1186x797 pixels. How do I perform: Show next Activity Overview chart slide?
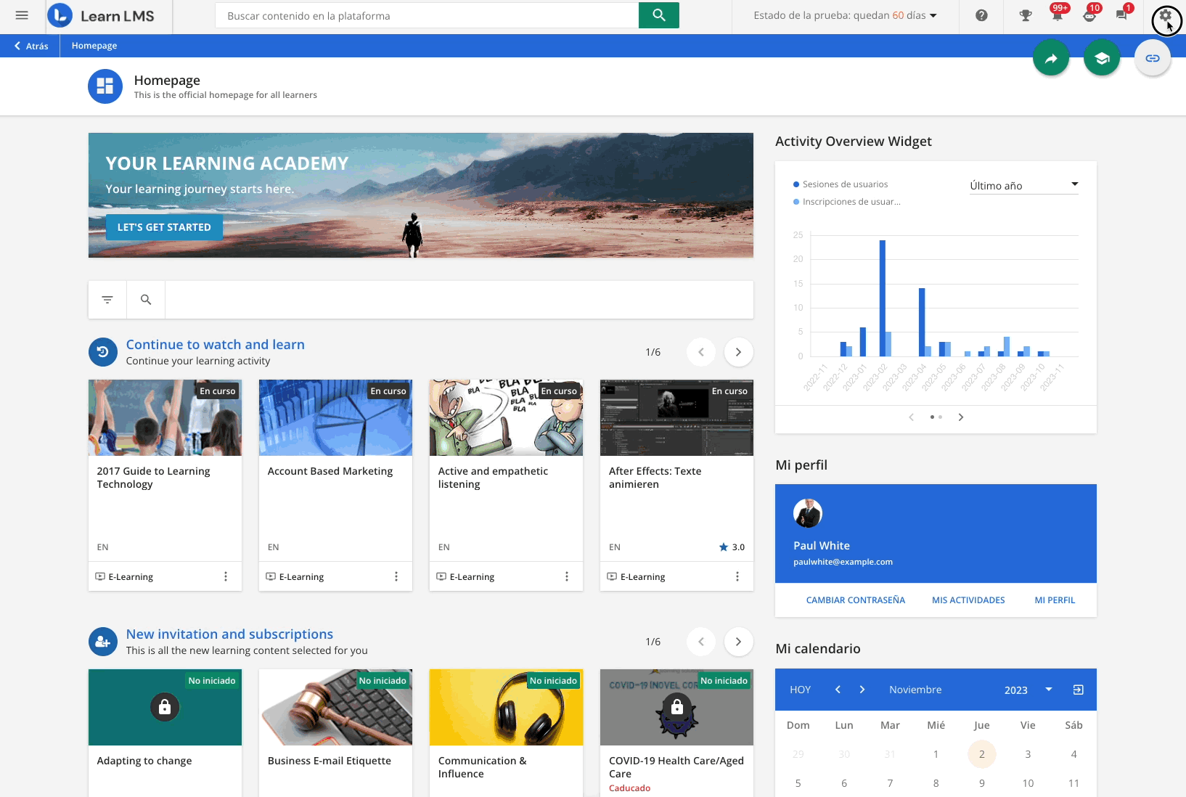click(961, 417)
